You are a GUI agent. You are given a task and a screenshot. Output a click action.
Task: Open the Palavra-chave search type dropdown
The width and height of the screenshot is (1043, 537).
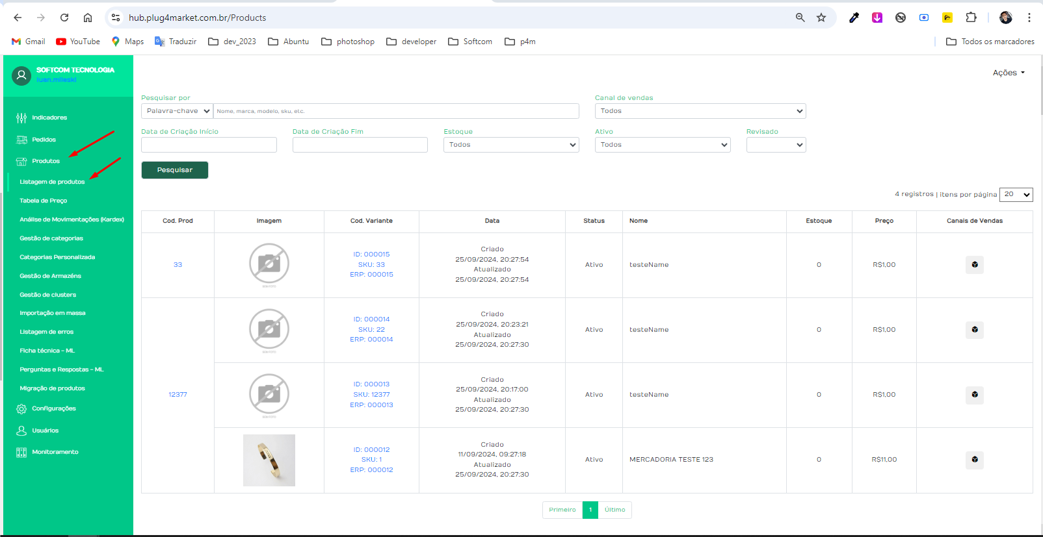[x=177, y=111]
